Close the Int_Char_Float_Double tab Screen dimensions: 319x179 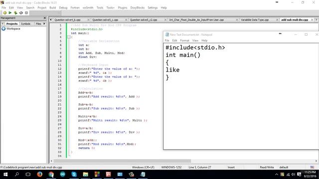[x=237, y=20]
